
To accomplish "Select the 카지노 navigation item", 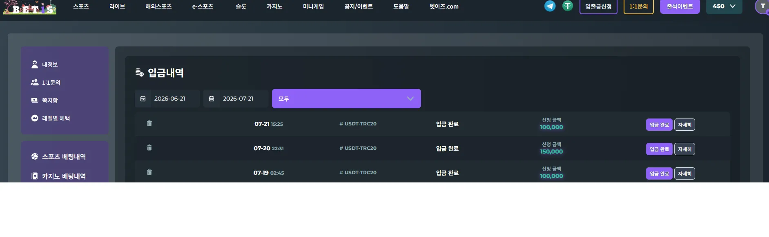I will (274, 7).
